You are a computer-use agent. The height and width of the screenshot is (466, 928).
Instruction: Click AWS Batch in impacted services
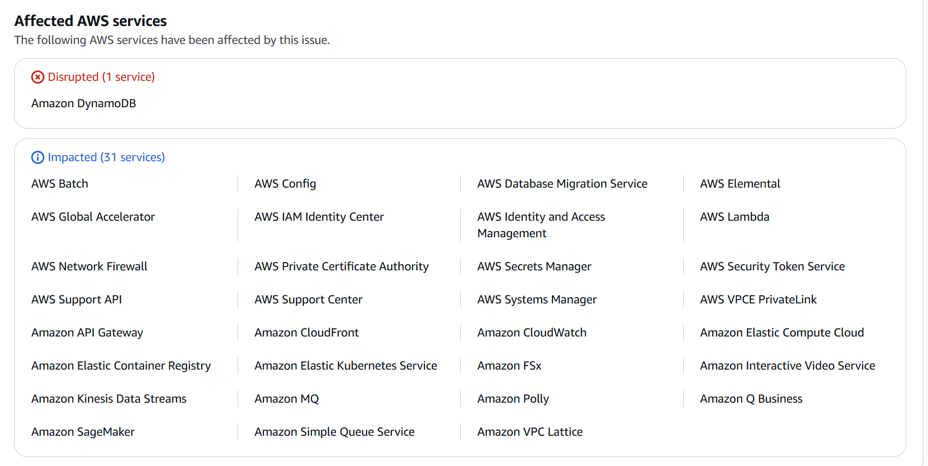click(60, 184)
